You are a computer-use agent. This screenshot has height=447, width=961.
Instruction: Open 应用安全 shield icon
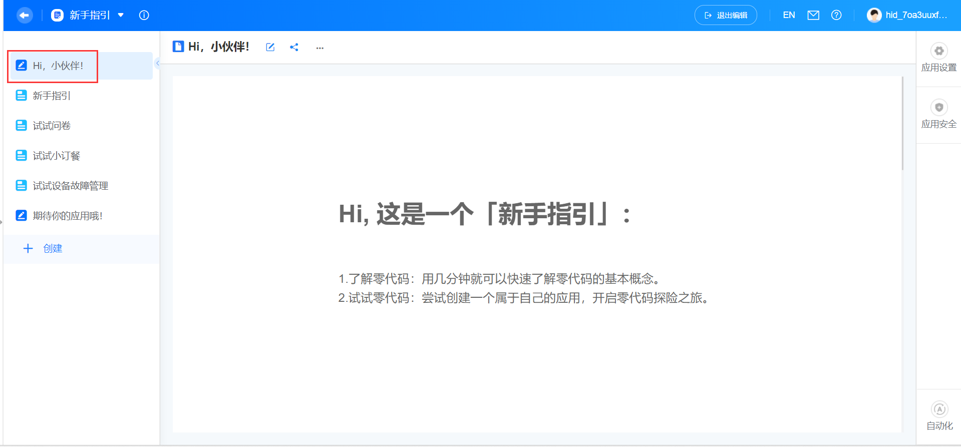coord(939,107)
